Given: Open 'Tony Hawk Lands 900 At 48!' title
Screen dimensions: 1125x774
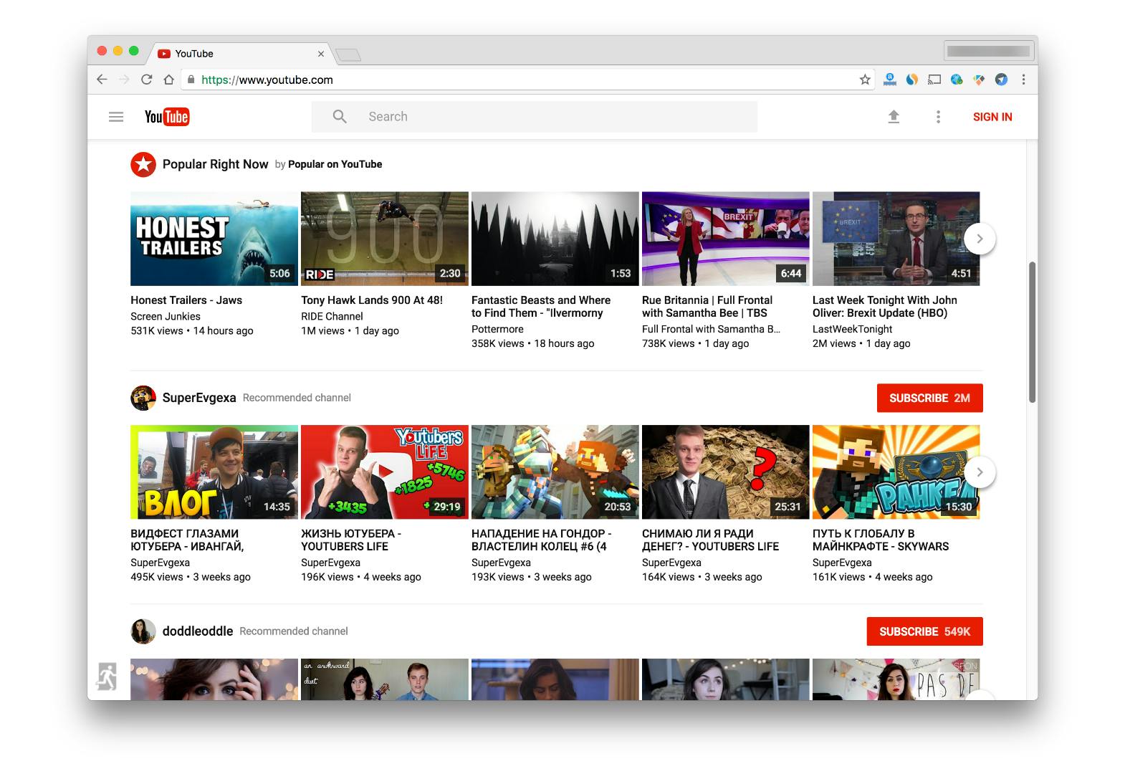Looking at the screenshot, I should coord(372,300).
